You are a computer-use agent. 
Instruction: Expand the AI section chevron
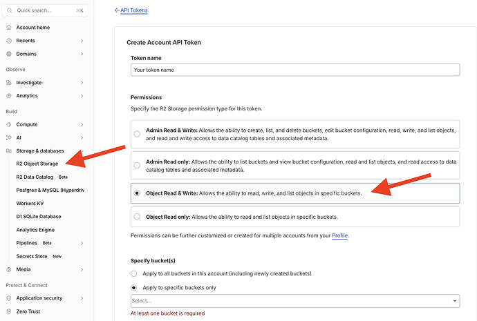click(82, 137)
